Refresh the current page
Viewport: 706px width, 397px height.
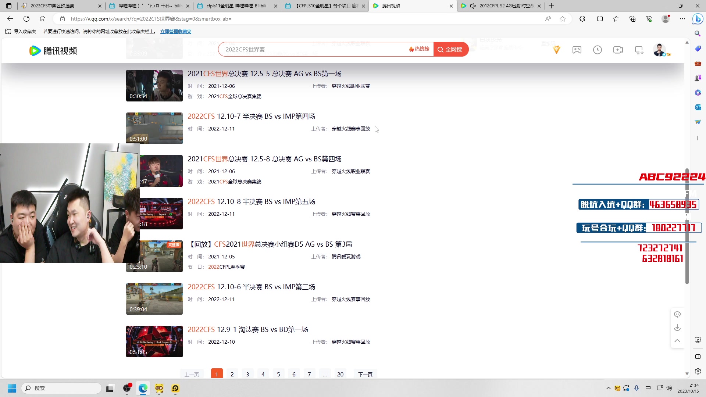[26, 19]
